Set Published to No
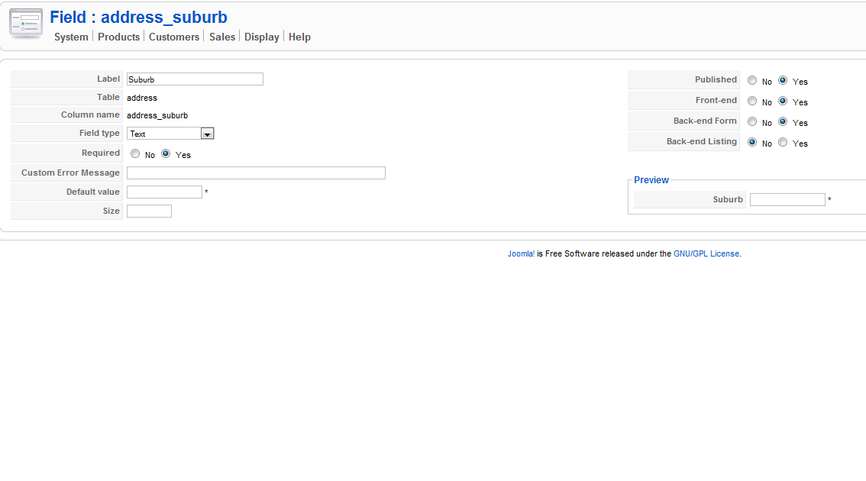Viewport: 866px width, 481px height. coord(752,80)
